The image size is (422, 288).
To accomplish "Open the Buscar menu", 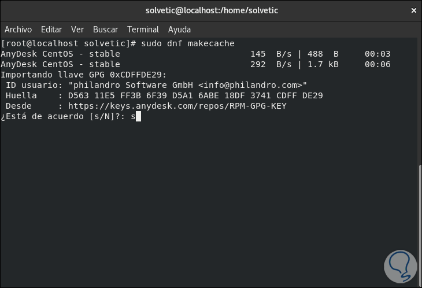I will [x=105, y=29].
